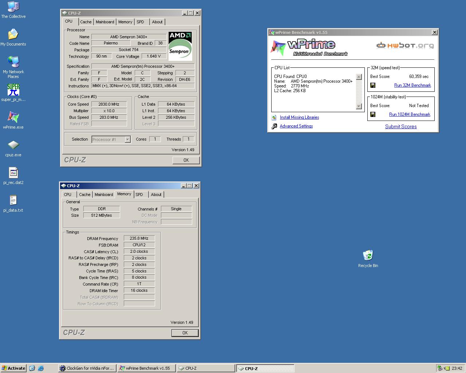Open My Network Places icon
The image size is (466, 373).
[x=13, y=67]
